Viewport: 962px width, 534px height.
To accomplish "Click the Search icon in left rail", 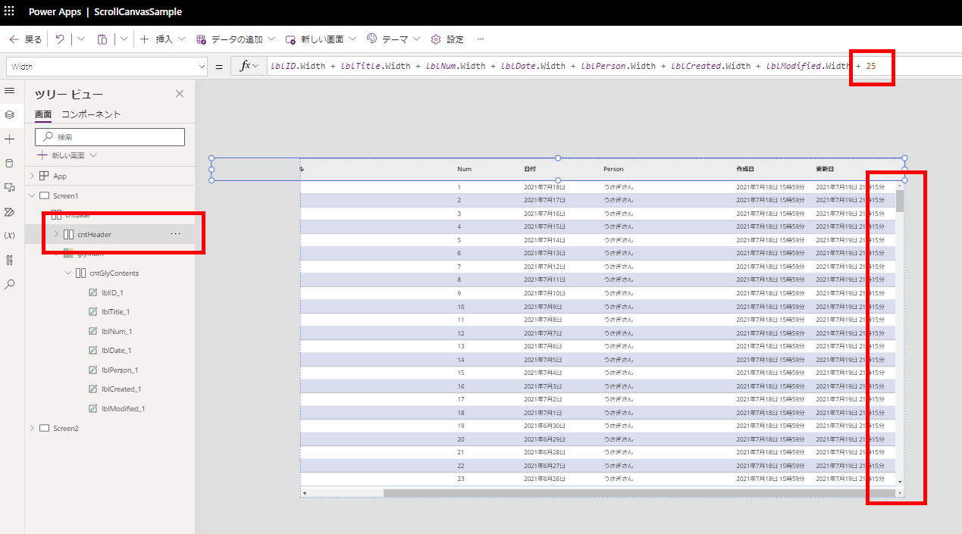I will click(10, 285).
